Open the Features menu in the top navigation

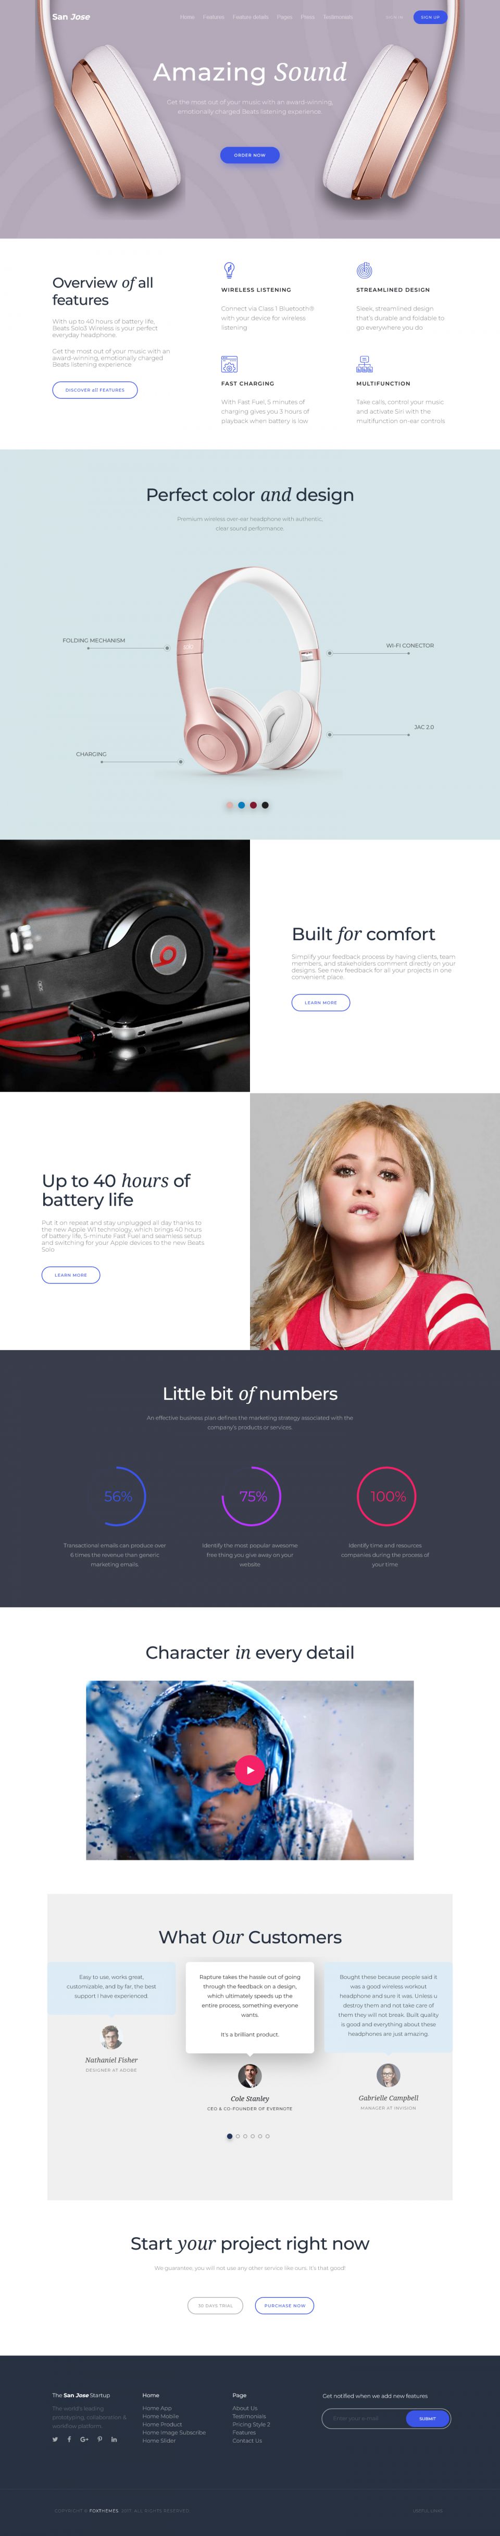(213, 17)
